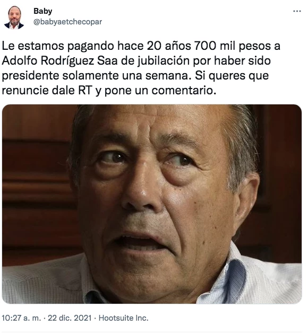This screenshot has height=335, width=308.
Task: Click the Baby profile avatar picture
Action: 14,17
